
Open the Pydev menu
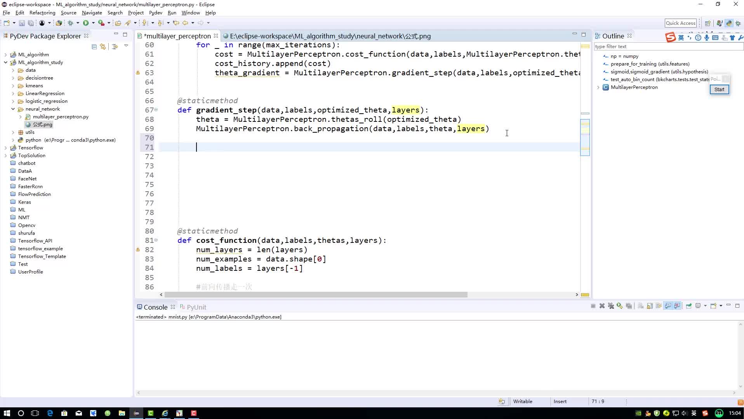[155, 13]
